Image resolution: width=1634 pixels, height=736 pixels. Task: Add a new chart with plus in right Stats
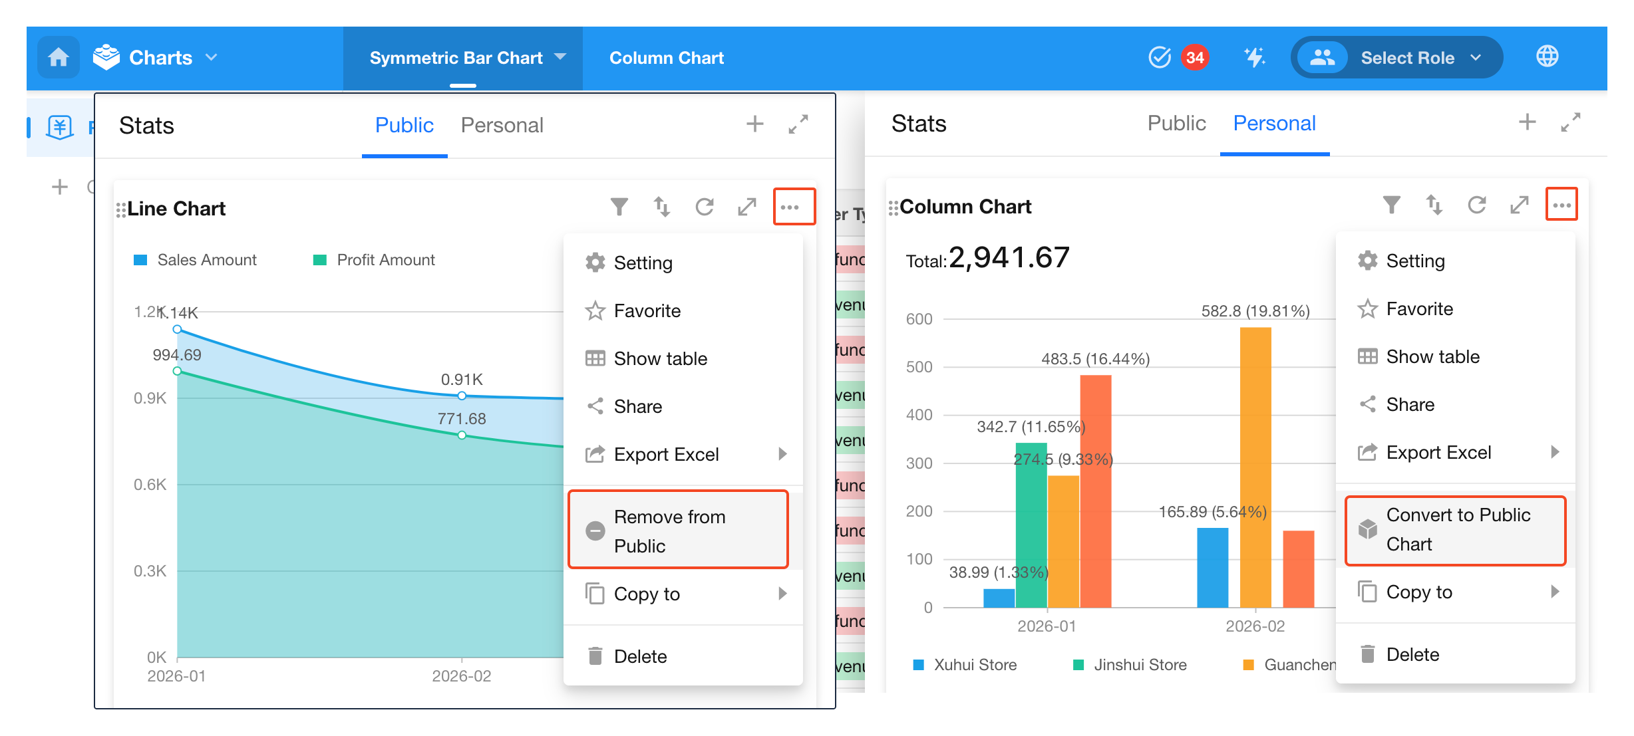(x=1527, y=122)
